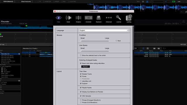Click the search magnifier icon in browser
Screen dimensions: 187x105
[164, 48]
